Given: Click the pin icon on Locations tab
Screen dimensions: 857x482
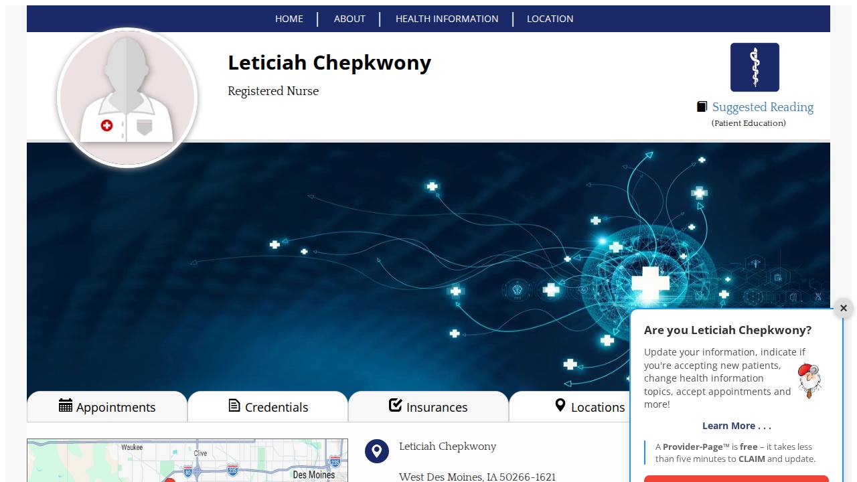Looking at the screenshot, I should (x=560, y=405).
